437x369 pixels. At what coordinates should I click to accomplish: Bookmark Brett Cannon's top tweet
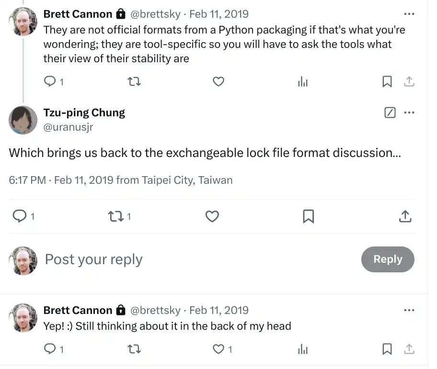387,82
